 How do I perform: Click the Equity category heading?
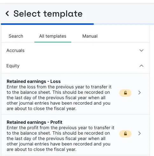[x=13, y=66]
